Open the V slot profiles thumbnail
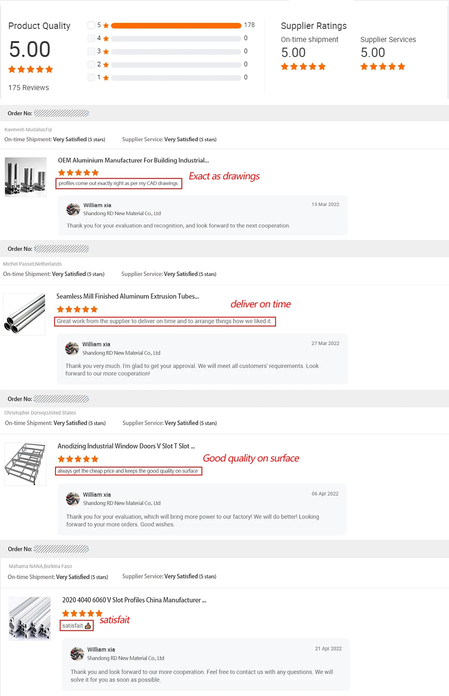 click(x=30, y=618)
